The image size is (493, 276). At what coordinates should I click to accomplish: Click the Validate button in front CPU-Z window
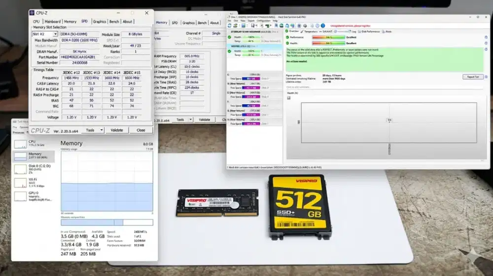(x=117, y=130)
